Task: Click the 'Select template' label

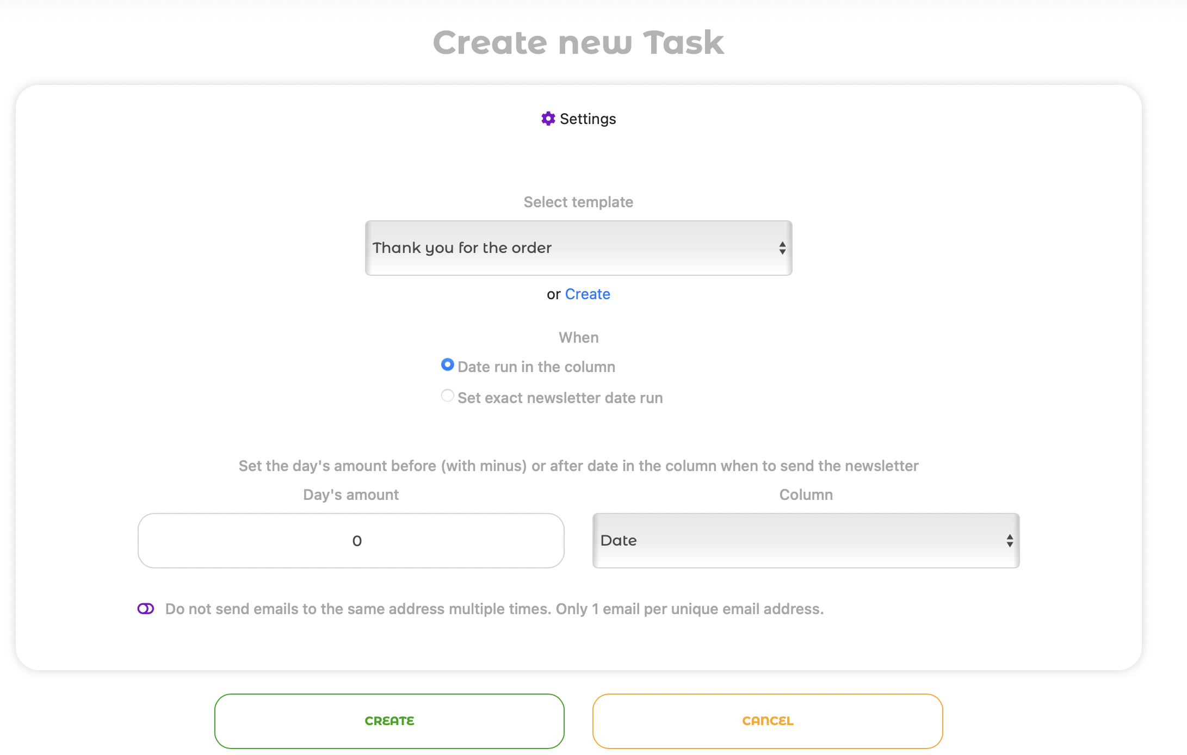Action: click(x=578, y=202)
